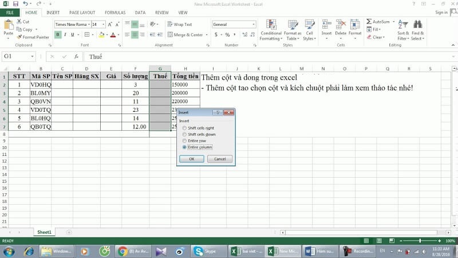Click the AutoSum sigma icon
This screenshot has width=458, height=258.
pos(369,22)
